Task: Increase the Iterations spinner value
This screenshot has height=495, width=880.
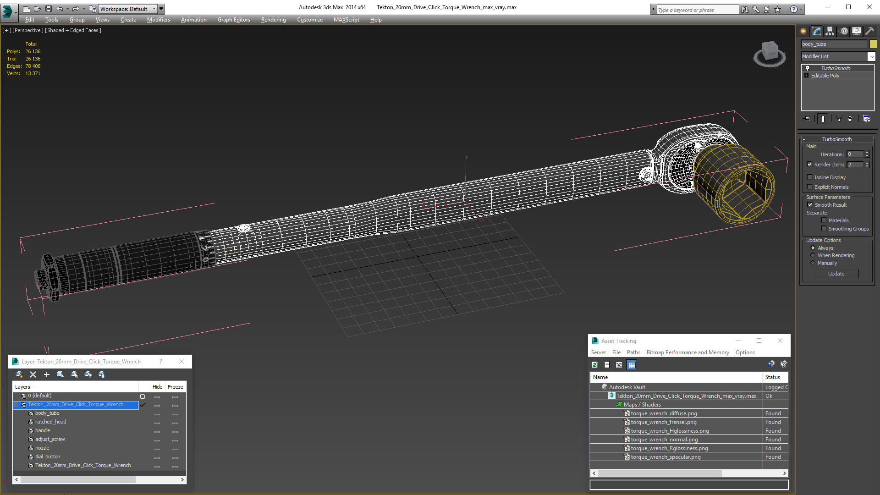Action: click(867, 153)
